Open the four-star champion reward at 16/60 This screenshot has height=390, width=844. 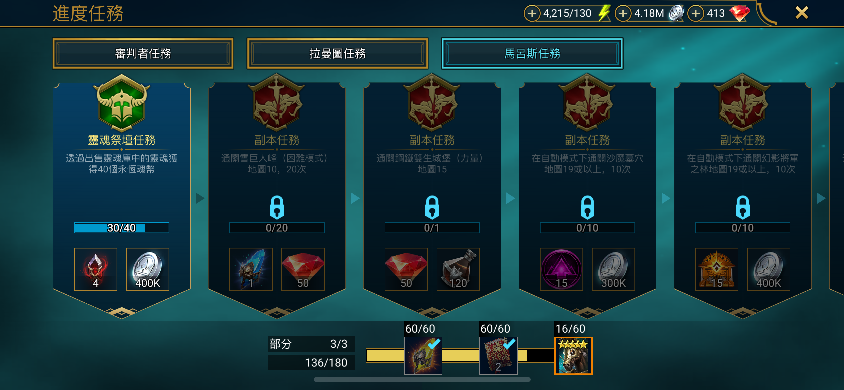(573, 356)
